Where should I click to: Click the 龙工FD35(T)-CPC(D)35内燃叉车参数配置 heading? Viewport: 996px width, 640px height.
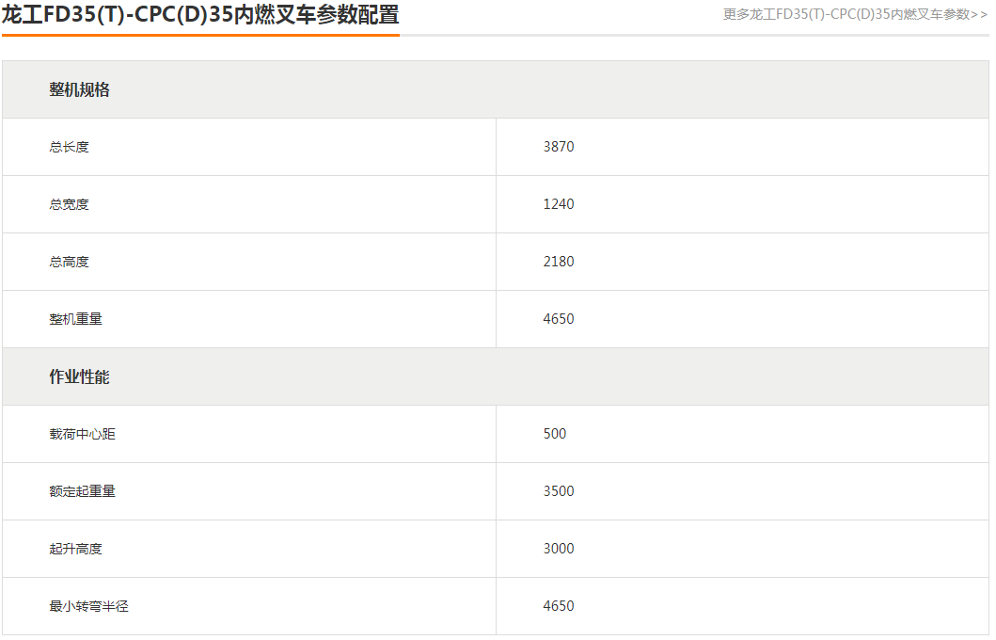(x=200, y=15)
